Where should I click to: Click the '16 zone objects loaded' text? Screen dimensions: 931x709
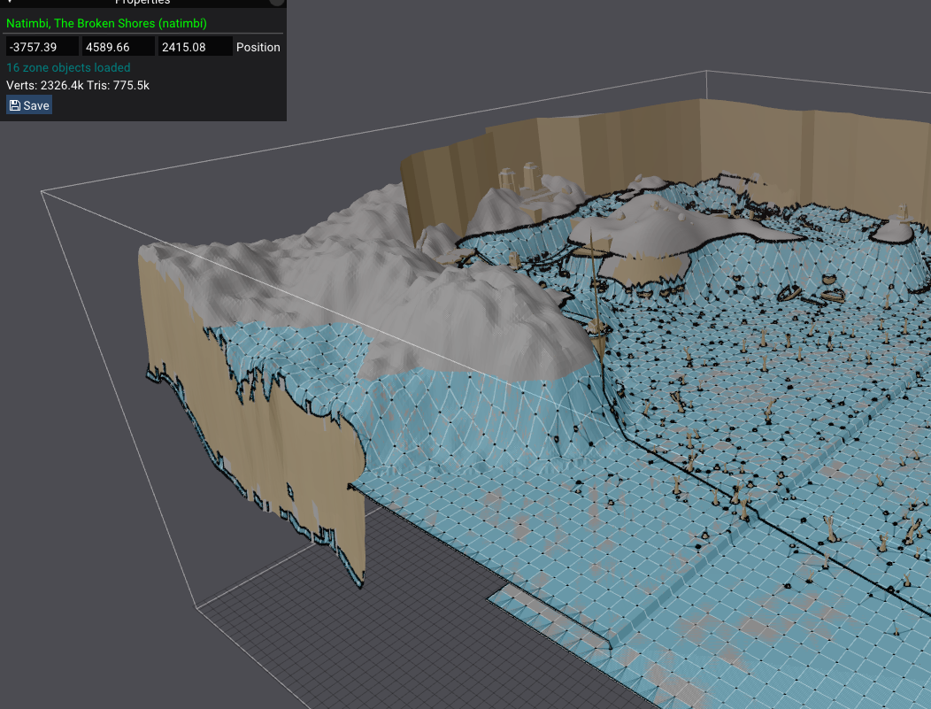click(68, 67)
